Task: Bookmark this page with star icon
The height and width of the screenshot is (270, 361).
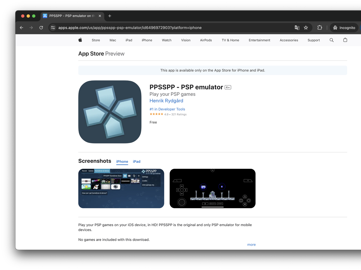Action: tap(306, 28)
